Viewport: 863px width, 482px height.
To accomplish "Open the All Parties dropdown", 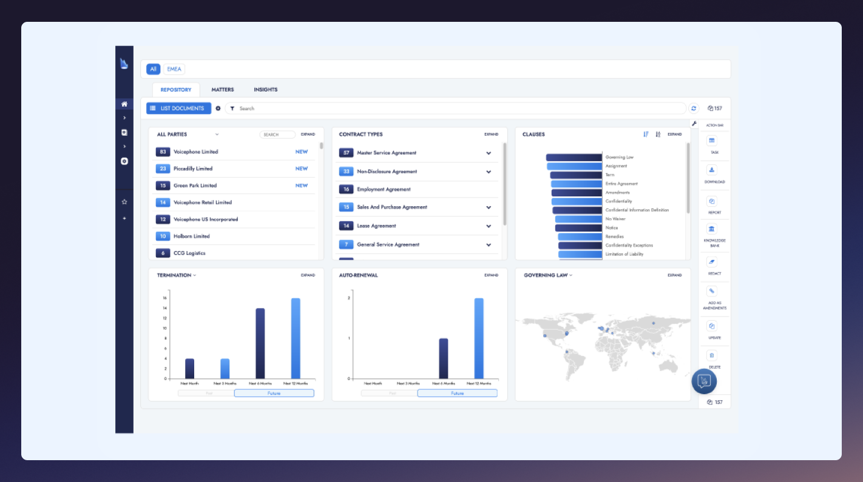I will (x=217, y=134).
